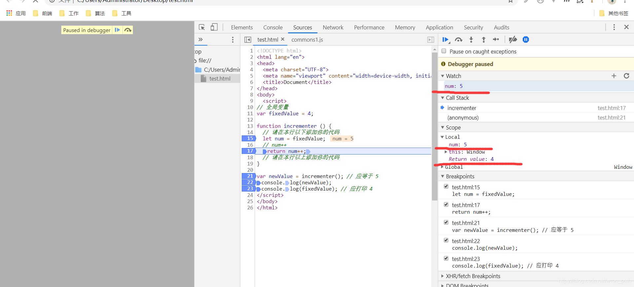
Task: Open the Chrome apps shortcut icon
Action: [9, 13]
